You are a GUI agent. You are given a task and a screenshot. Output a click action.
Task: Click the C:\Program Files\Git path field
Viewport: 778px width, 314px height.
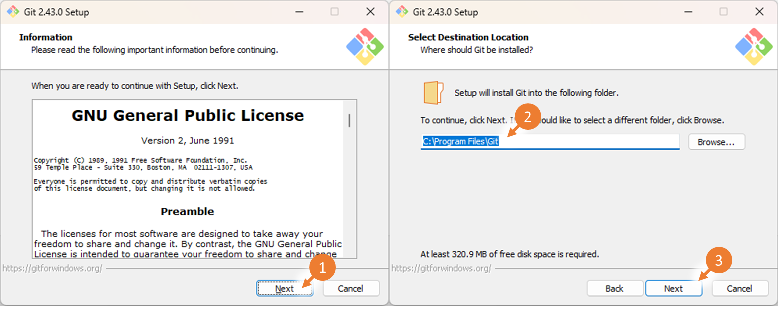(x=550, y=142)
